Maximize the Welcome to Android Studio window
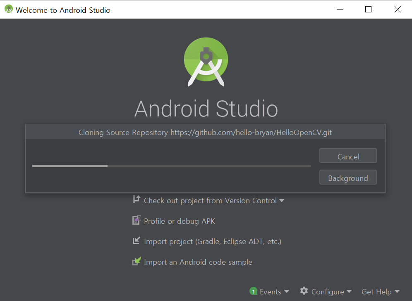412x301 pixels. [x=369, y=9]
